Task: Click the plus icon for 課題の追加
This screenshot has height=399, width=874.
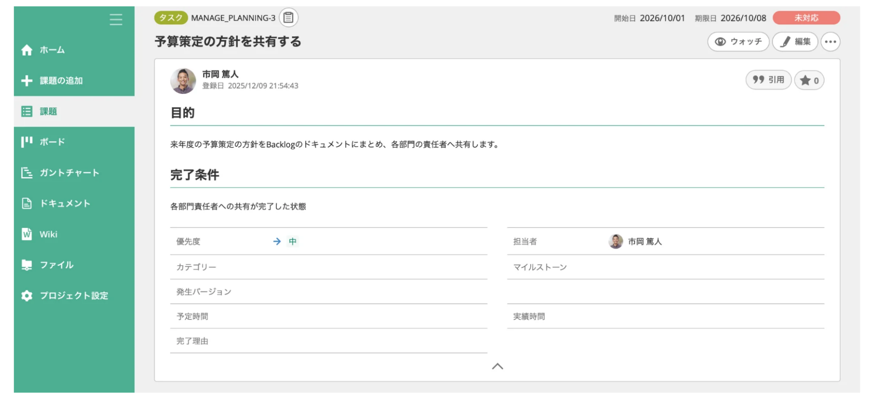Action: [x=27, y=81]
